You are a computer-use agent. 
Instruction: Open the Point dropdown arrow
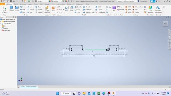coord(63,10)
